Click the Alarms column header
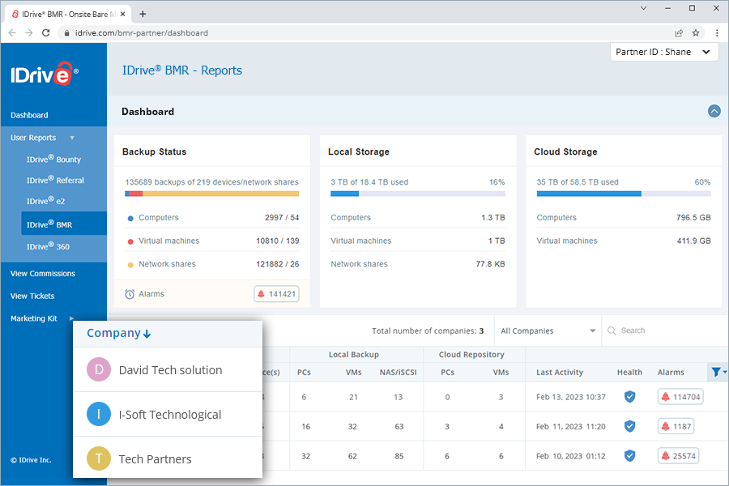The width and height of the screenshot is (729, 486). coord(671,372)
